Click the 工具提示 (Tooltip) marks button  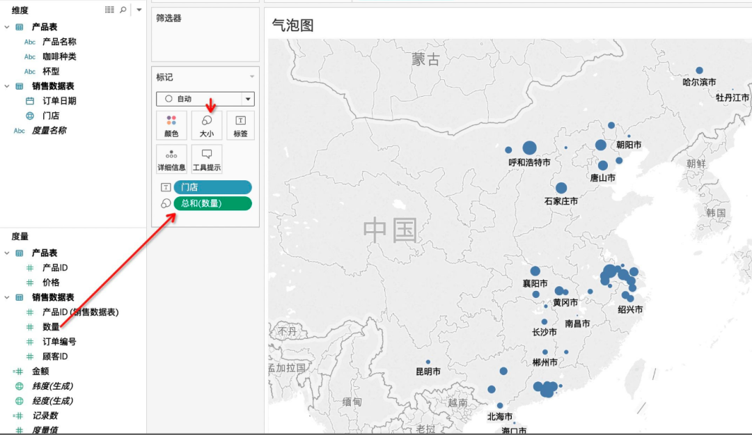(207, 159)
